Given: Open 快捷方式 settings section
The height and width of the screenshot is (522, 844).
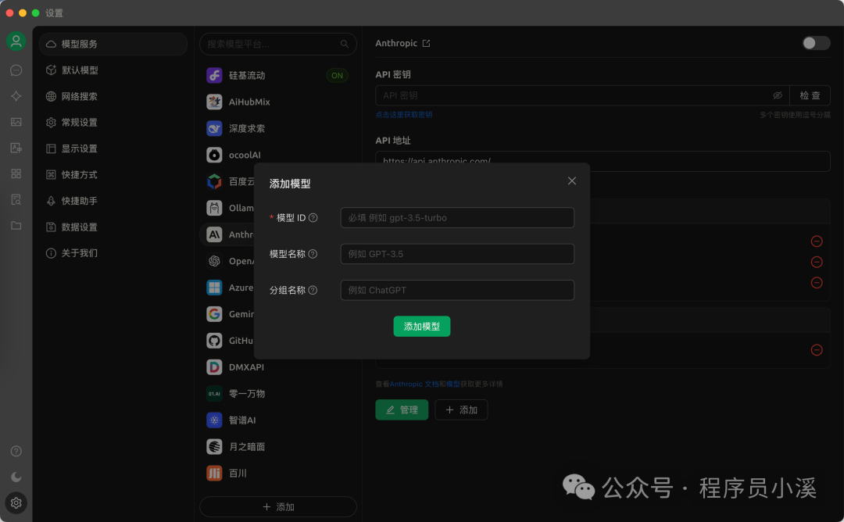Looking at the screenshot, I should (113, 174).
